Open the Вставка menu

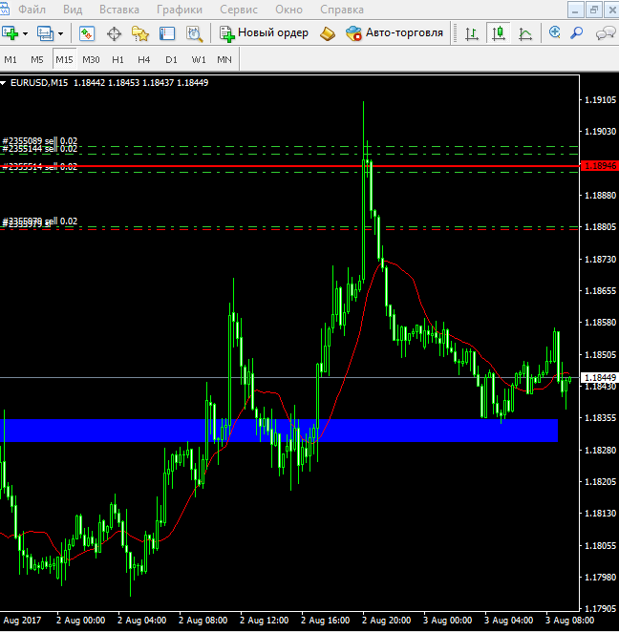pyautogui.click(x=119, y=10)
